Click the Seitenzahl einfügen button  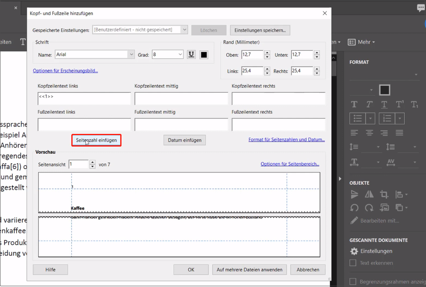click(x=96, y=140)
